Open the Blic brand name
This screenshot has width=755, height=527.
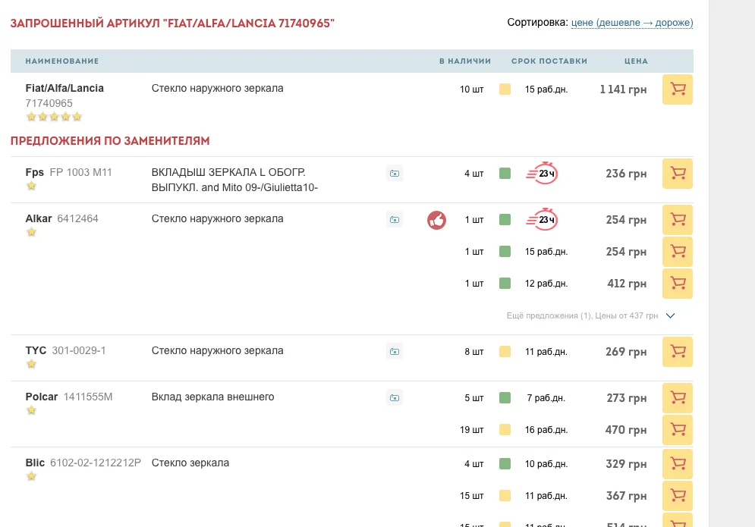tap(35, 463)
